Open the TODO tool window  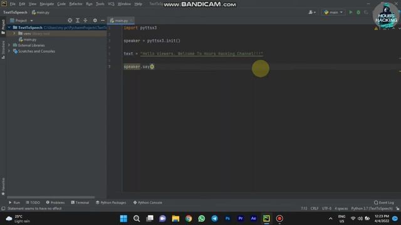click(33, 202)
